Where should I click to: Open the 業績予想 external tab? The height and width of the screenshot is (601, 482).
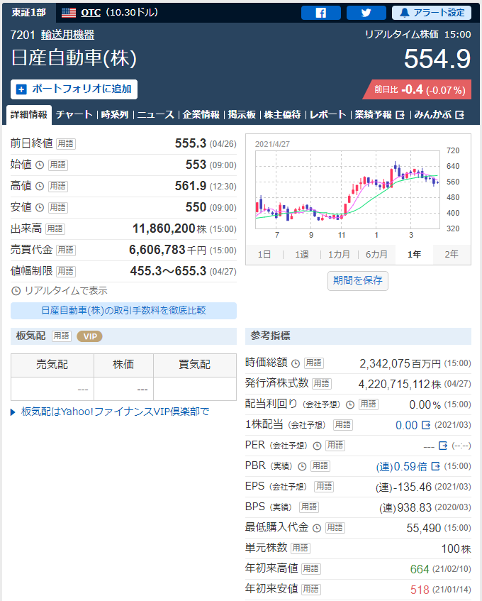(x=379, y=115)
